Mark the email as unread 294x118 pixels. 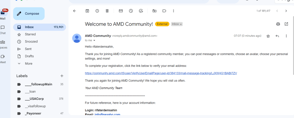click(121, 11)
